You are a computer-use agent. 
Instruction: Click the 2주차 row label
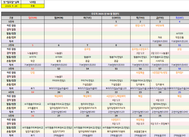point(11,45)
